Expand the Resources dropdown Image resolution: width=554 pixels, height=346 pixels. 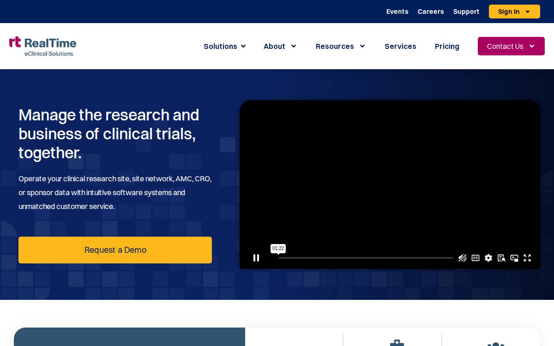pyautogui.click(x=340, y=46)
